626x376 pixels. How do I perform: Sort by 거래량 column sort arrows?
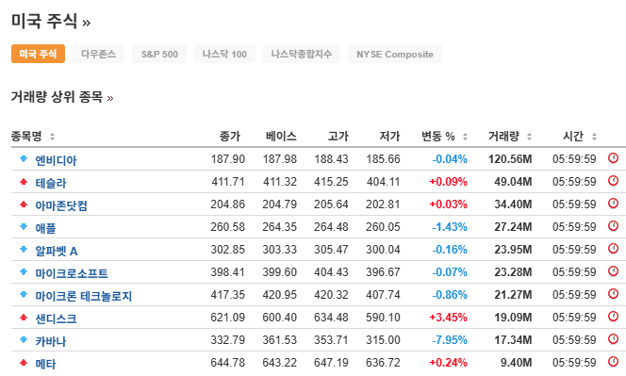[x=530, y=137]
